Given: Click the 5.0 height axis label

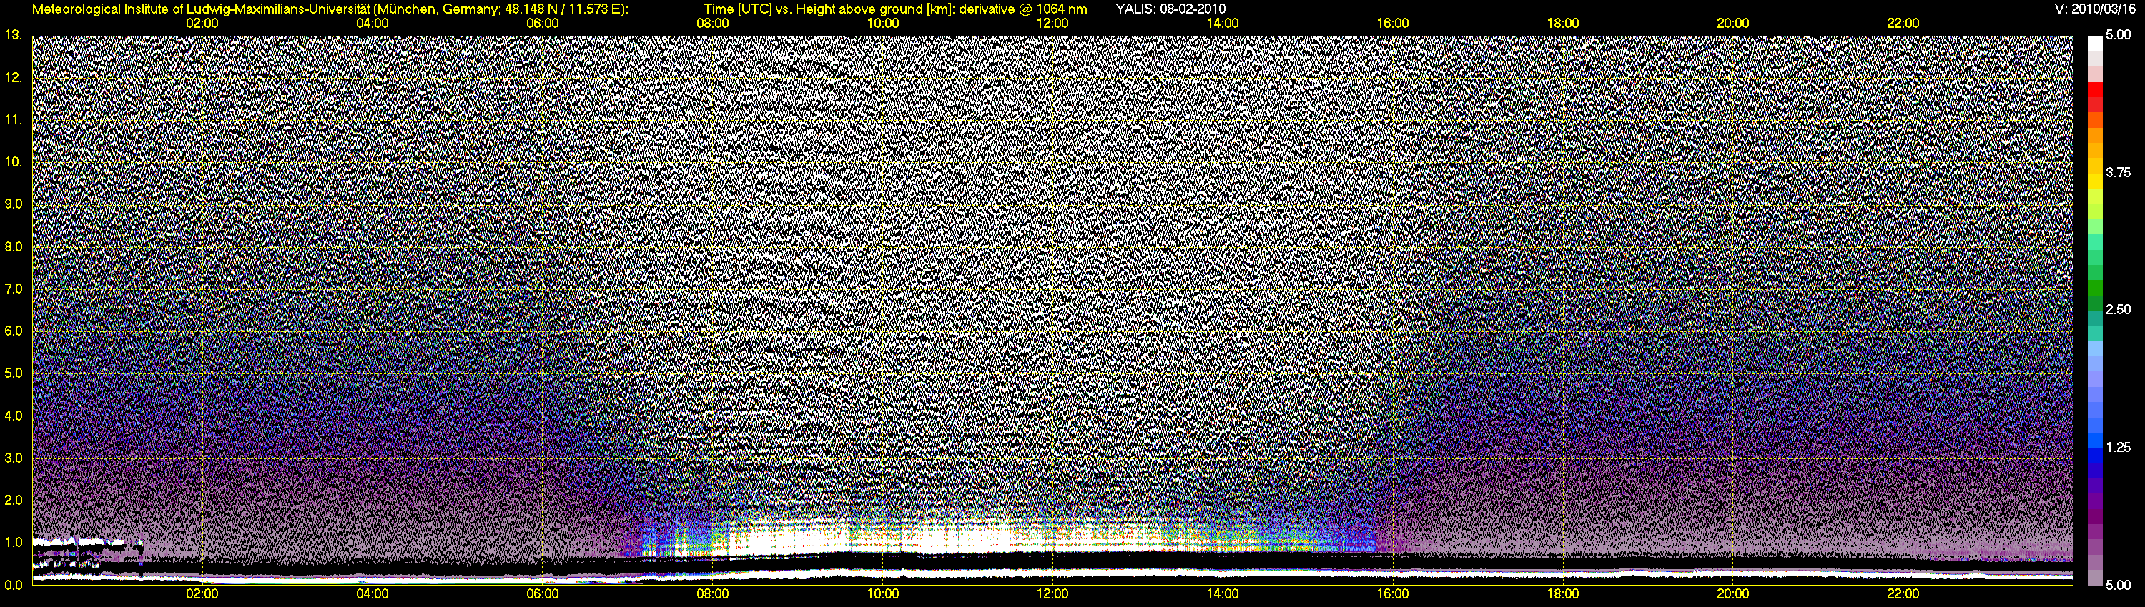Looking at the screenshot, I should pos(14,373).
